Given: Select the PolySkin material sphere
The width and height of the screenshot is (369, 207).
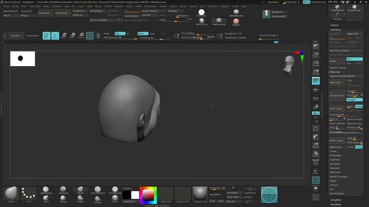Looking at the screenshot, I should tap(236, 22).
